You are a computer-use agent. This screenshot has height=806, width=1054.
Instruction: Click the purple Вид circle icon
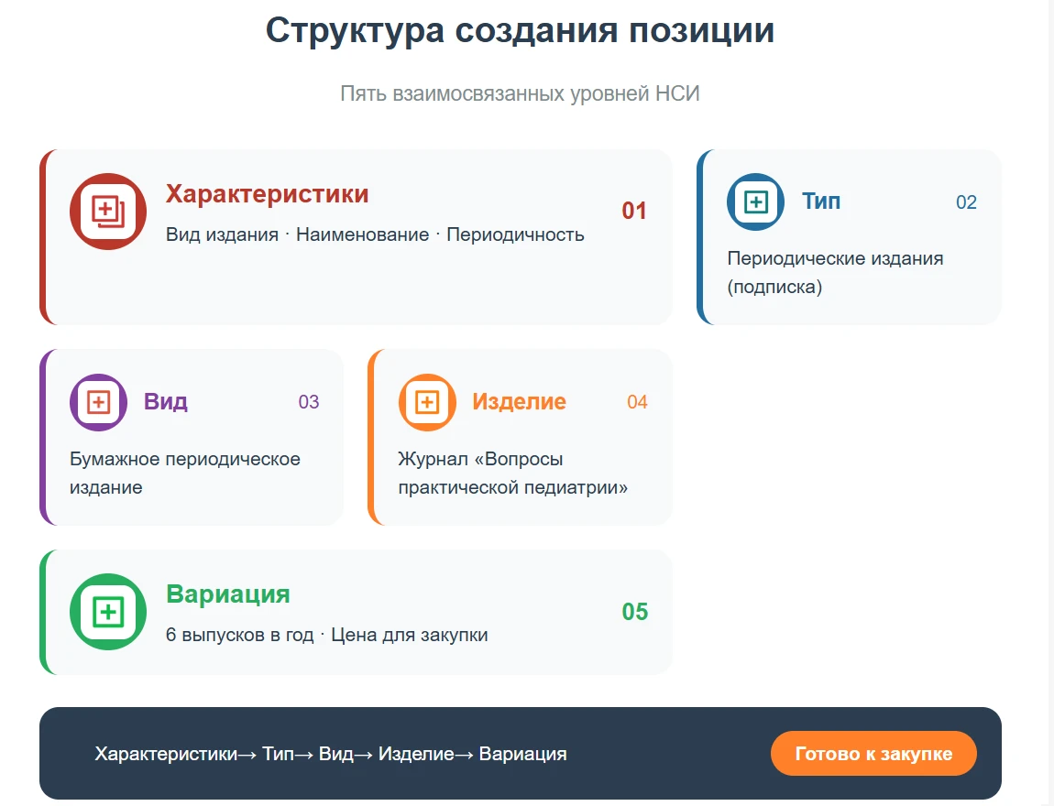pyautogui.click(x=99, y=402)
